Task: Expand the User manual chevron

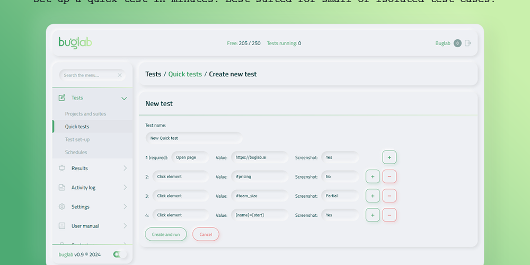Action: pos(125,226)
